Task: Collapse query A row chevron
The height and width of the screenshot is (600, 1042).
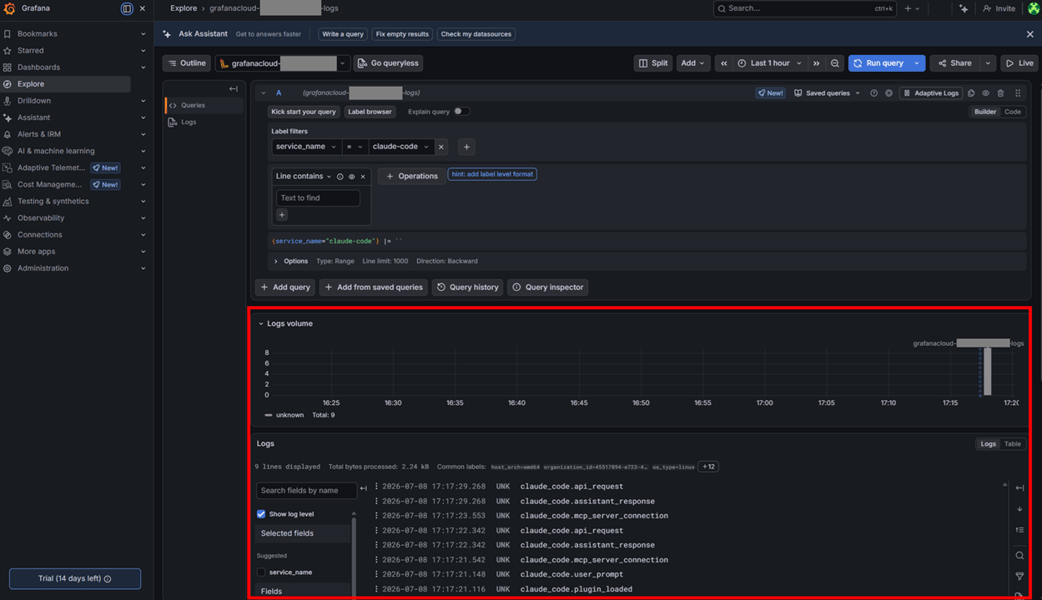Action: click(x=264, y=93)
